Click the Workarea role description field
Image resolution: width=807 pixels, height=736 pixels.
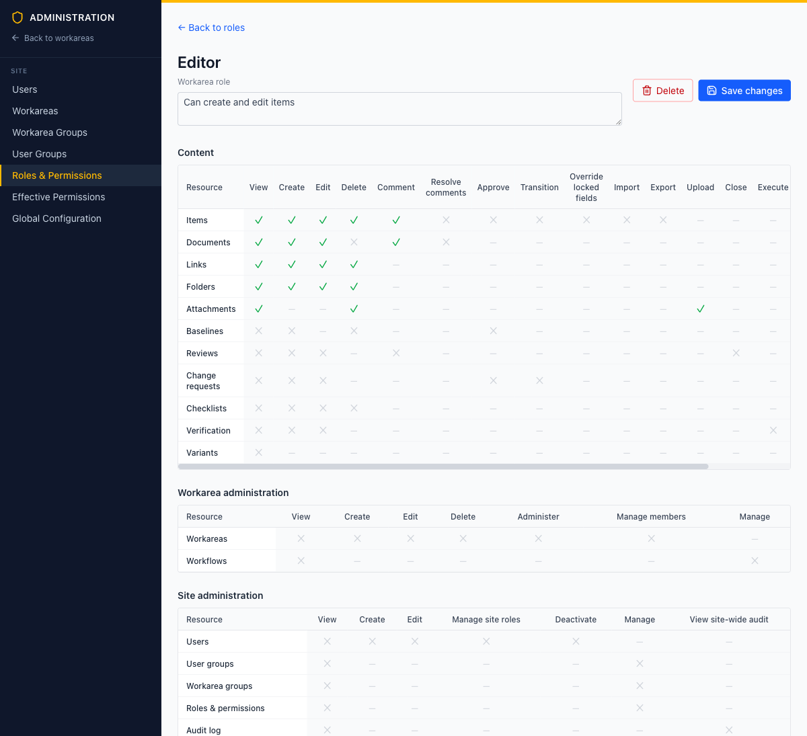click(x=399, y=109)
